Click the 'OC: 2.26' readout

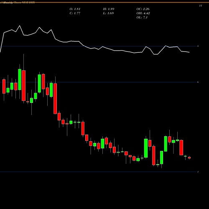click(143, 9)
